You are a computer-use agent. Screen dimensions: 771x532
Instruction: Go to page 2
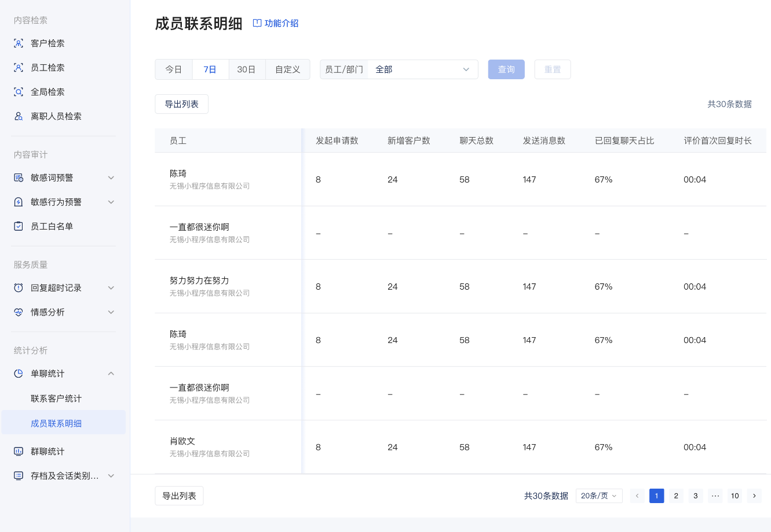click(x=676, y=496)
